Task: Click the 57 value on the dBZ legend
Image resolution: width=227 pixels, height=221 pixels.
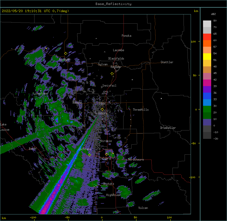Action: coord(215,47)
